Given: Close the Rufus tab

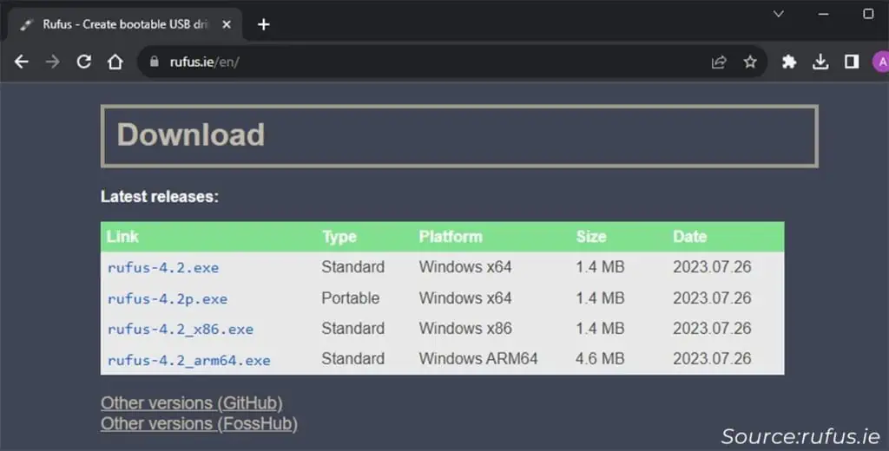Looking at the screenshot, I should point(227,24).
